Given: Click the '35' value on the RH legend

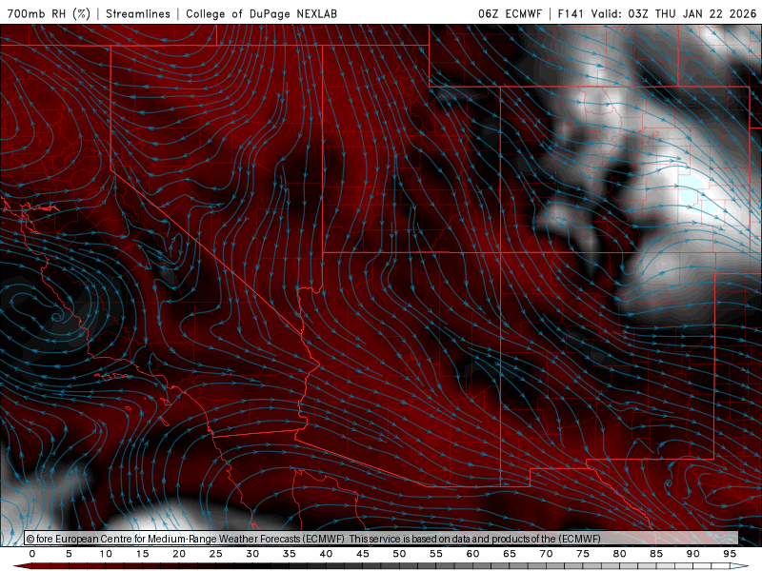Looking at the screenshot, I should click(290, 554).
